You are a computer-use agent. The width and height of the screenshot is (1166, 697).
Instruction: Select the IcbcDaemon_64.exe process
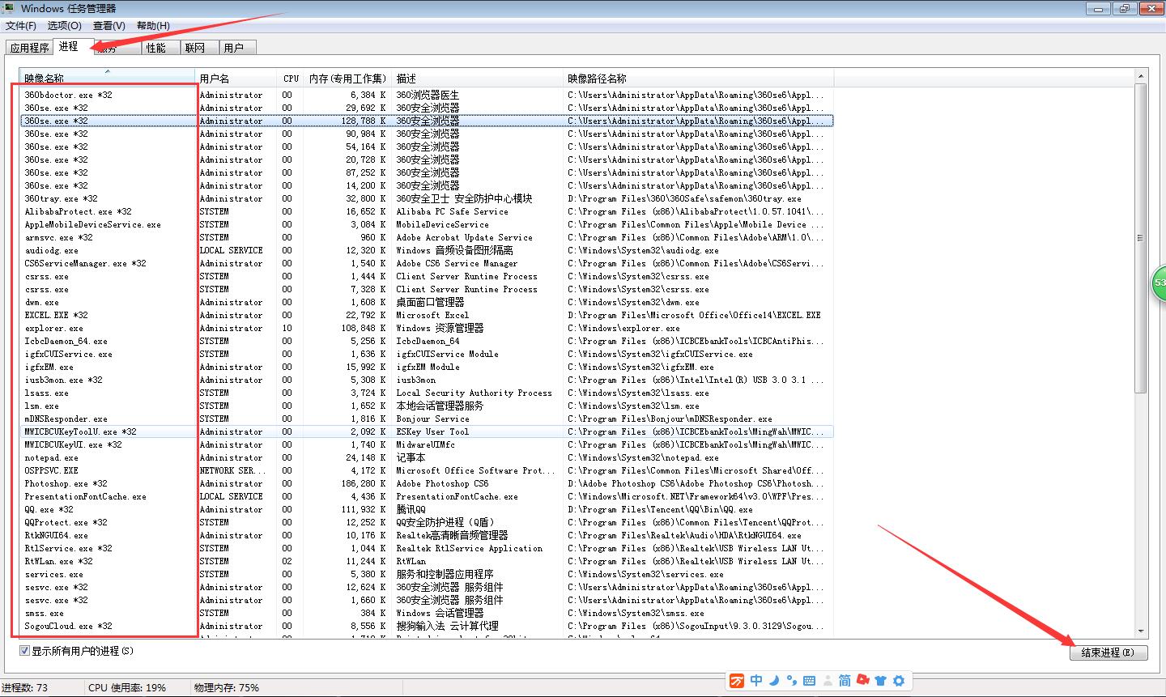(x=427, y=341)
